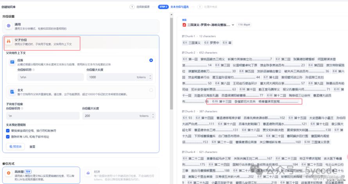Click the Chunk-3 · 387 characters label
The image size is (348, 184).
click(x=200, y=111)
